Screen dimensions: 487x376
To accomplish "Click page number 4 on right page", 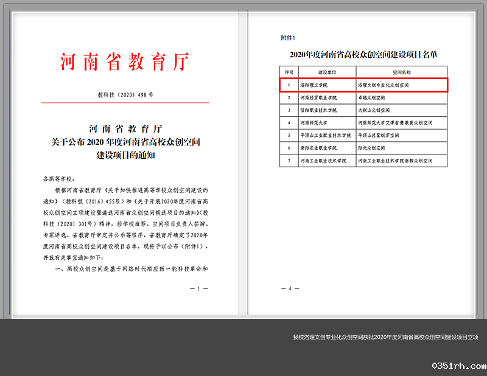I will [290, 288].
